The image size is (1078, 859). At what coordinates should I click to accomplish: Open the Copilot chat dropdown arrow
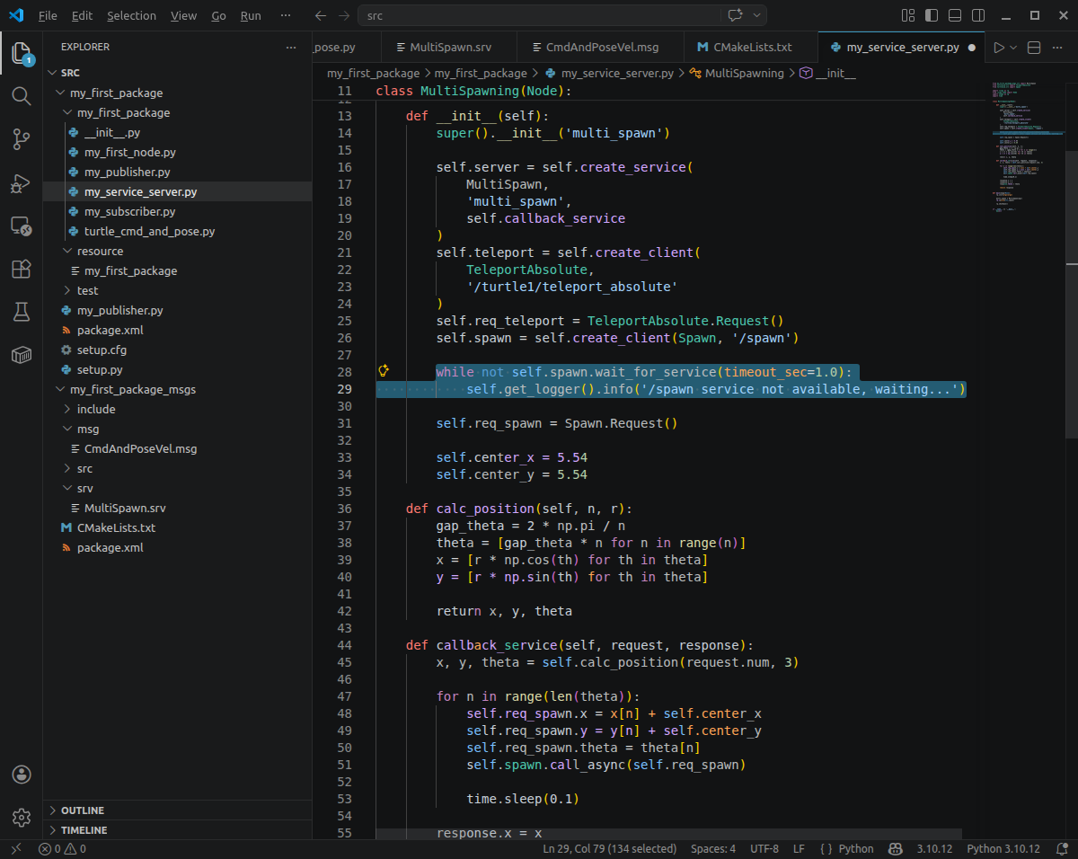pyautogui.click(x=756, y=15)
